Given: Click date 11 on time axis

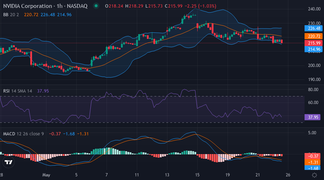Looking at the screenshot, I should pos(136,175).
